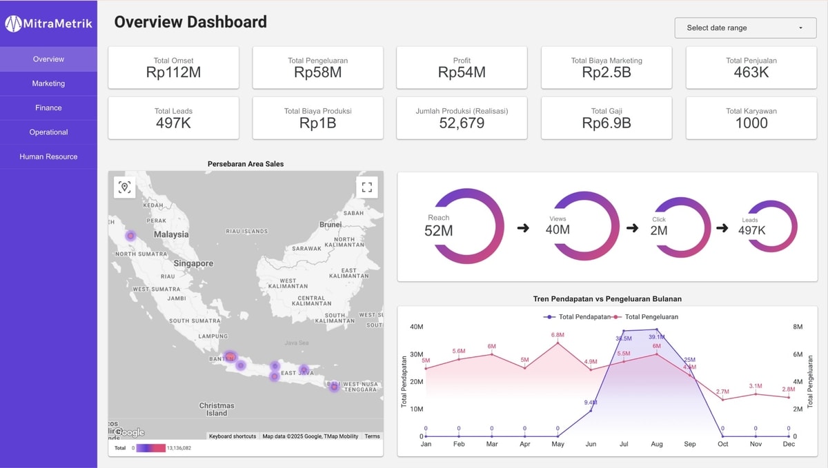This screenshot has width=828, height=468.
Task: Click the Jul 38.5M data point
Action: click(x=624, y=332)
